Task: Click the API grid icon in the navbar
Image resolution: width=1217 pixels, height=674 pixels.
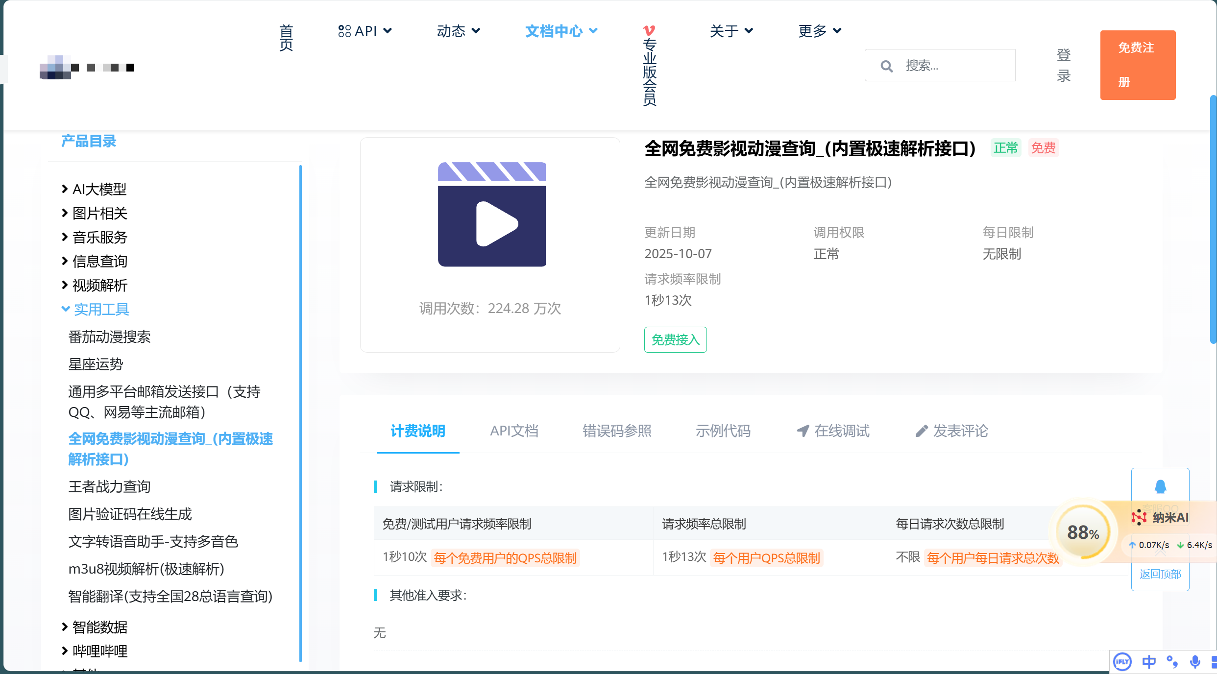Action: [x=344, y=31]
